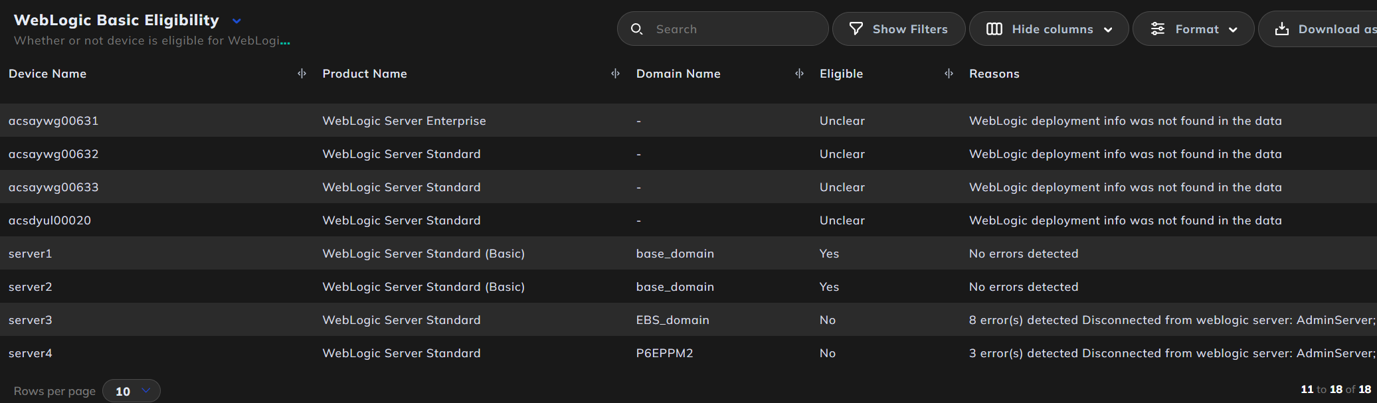
Task: Click the 3 error(s) detected reason
Action: 1172,353
